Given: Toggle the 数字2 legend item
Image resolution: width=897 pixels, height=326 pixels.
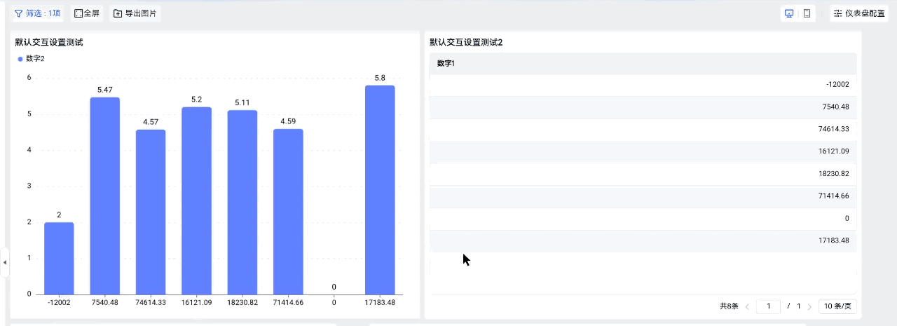Looking at the screenshot, I should coord(32,59).
